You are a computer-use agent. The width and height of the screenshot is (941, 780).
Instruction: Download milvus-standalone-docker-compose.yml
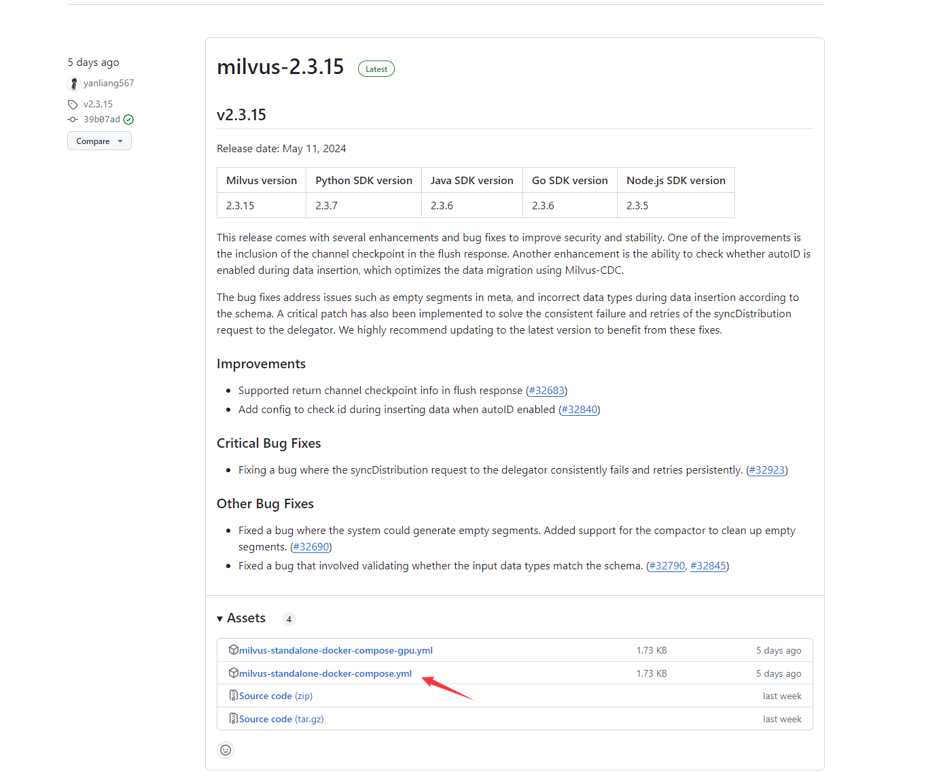click(325, 673)
